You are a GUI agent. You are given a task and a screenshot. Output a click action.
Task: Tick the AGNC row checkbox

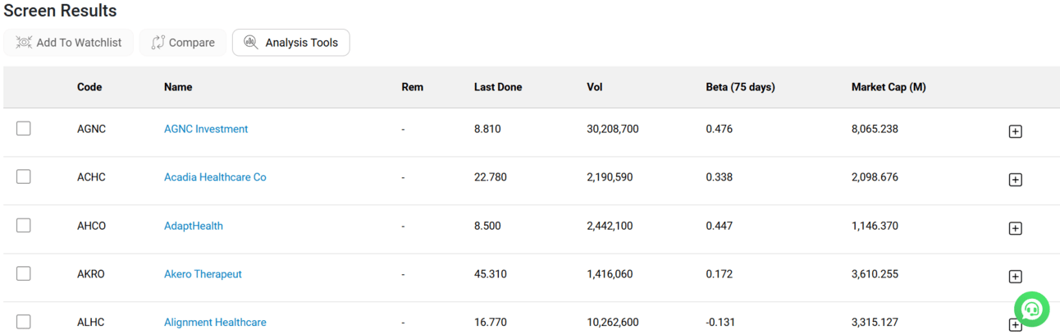click(x=24, y=129)
